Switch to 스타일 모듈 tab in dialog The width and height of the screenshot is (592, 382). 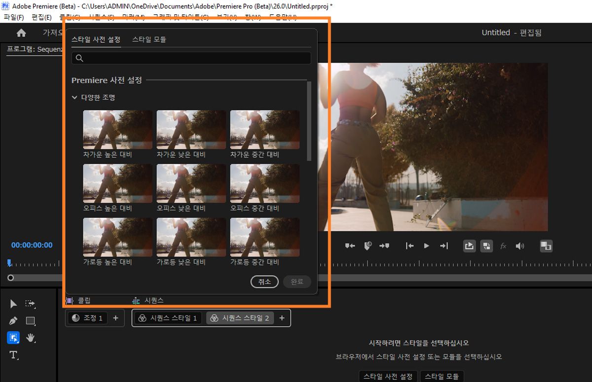(149, 39)
